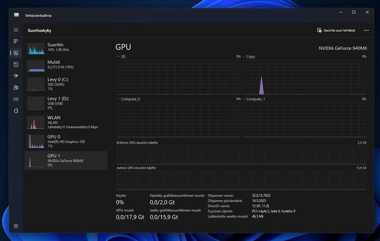Click the DirectX value 12 (FL 11.0)
The height and width of the screenshot is (241, 380).
tap(260, 206)
